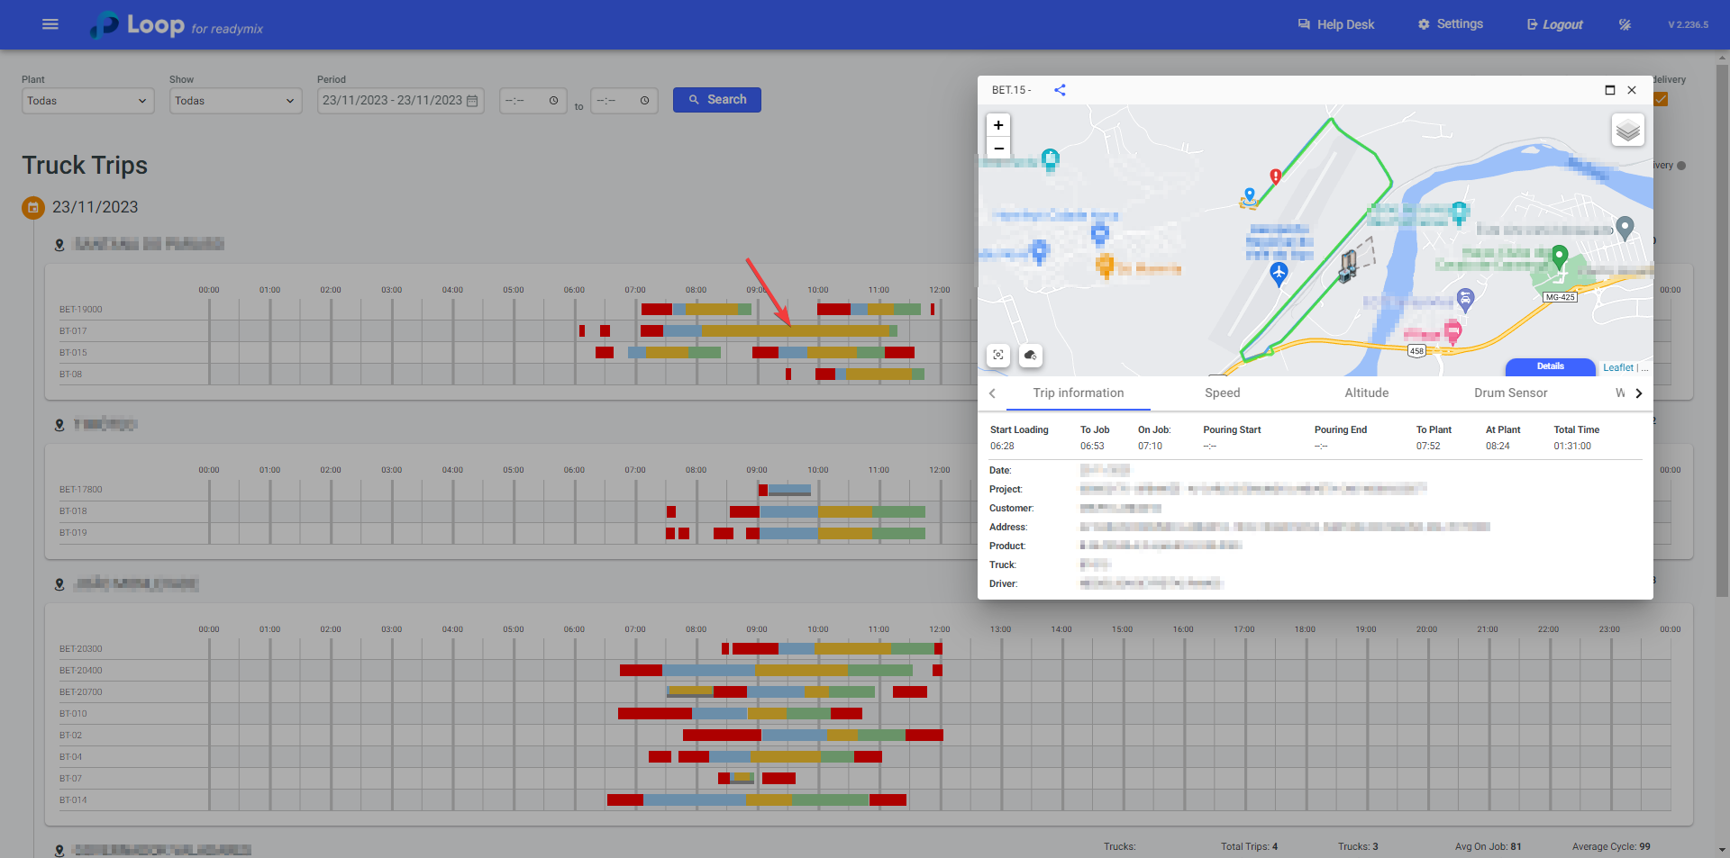Open the hamburger navigation menu
This screenshot has width=1730, height=858.
(x=50, y=24)
